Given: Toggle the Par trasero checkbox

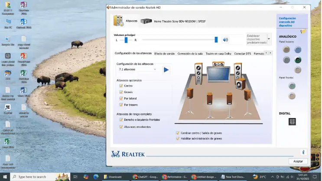Looking at the screenshot, I should click(x=121, y=105).
